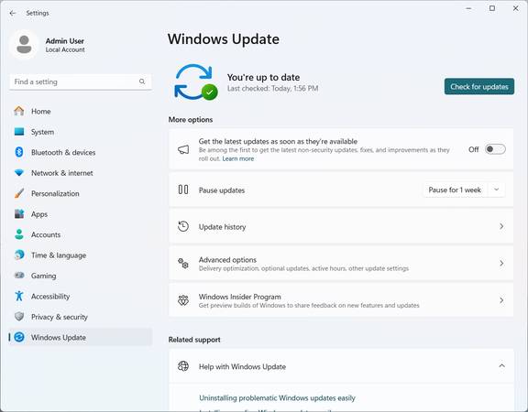528x412 pixels.
Task: Click the System monitor icon
Action: 19,132
